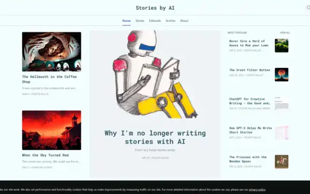Click the Princess on horse thumbnail
This screenshot has height=194, width=310.
click(x=281, y=162)
